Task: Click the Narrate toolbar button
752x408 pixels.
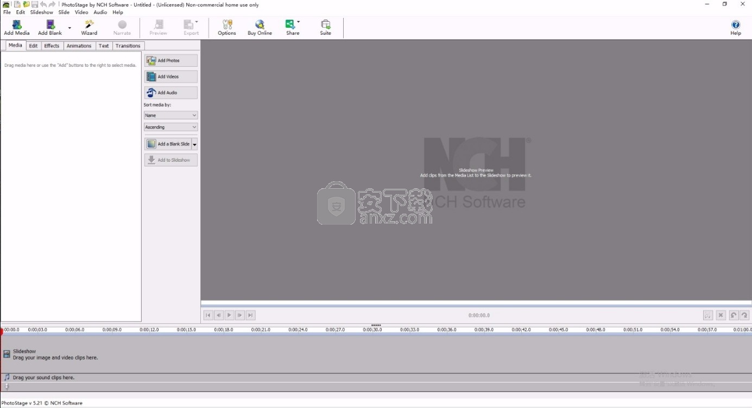Action: pyautogui.click(x=122, y=28)
